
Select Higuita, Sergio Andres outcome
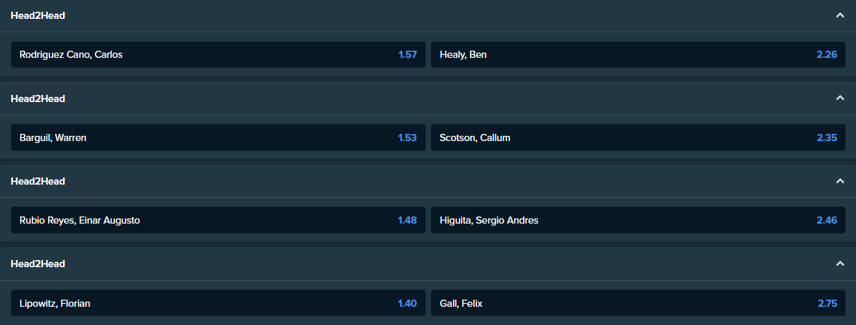(638, 220)
